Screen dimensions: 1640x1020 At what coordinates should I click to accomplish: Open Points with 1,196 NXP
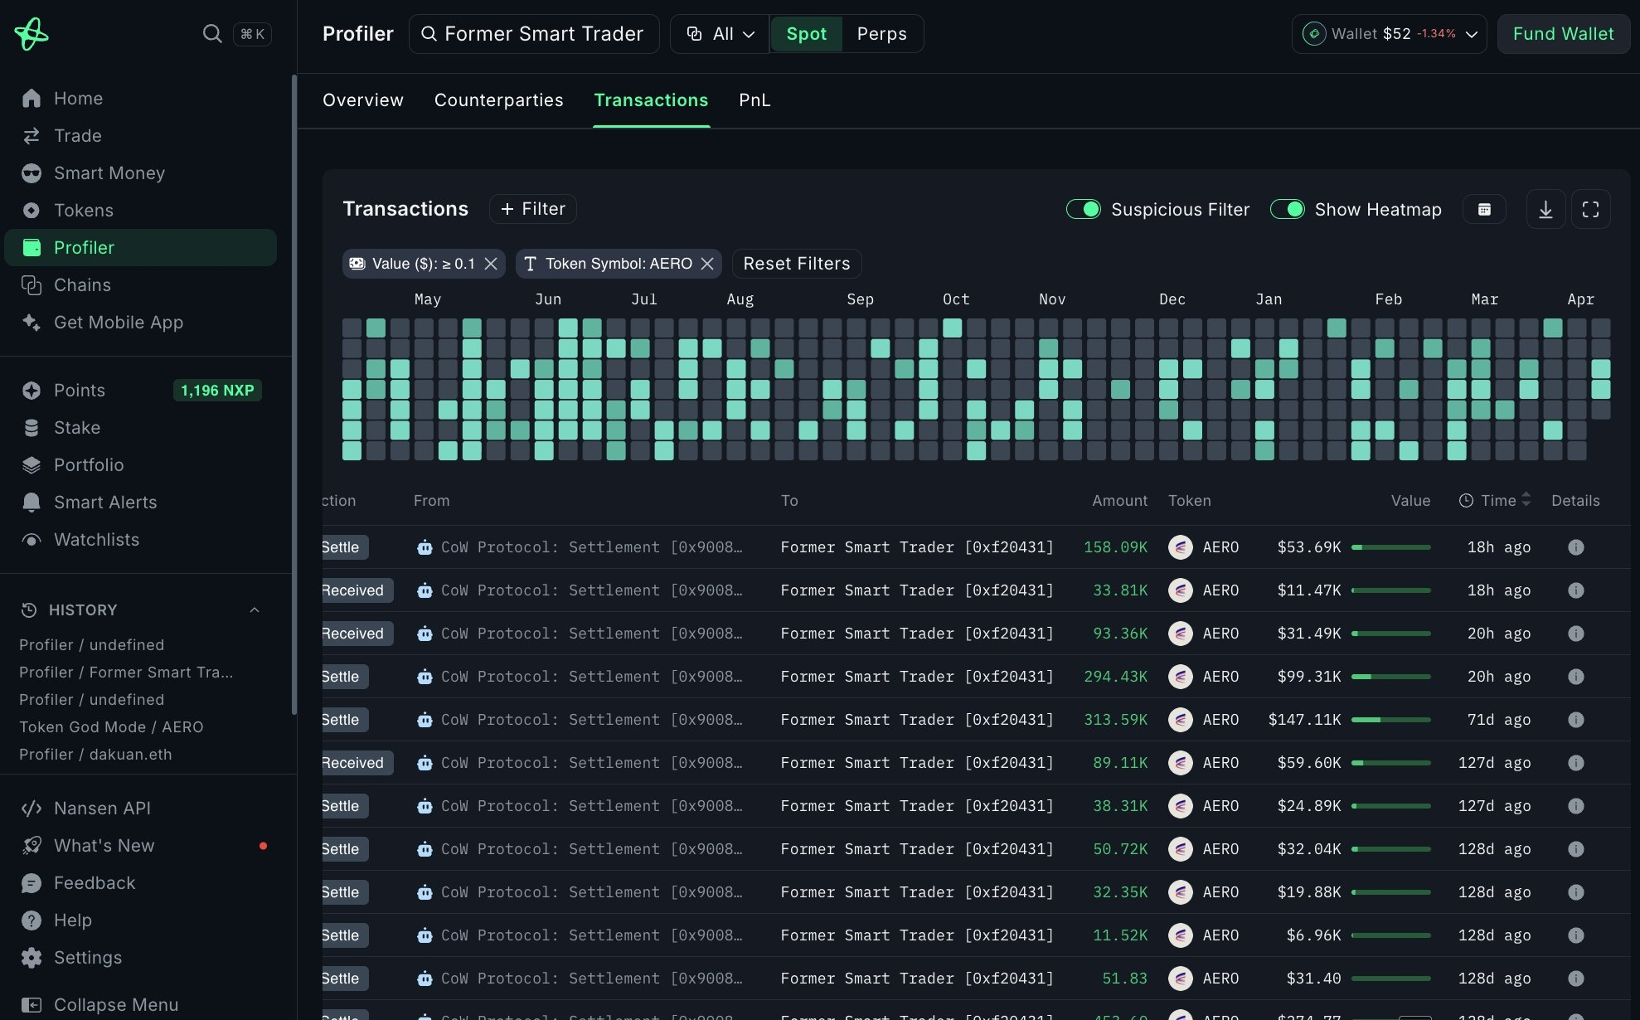point(141,390)
